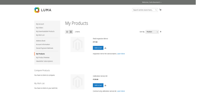Add Calibration Service Kit to compare
This screenshot has height=111, width=197.
[x=105, y=85]
